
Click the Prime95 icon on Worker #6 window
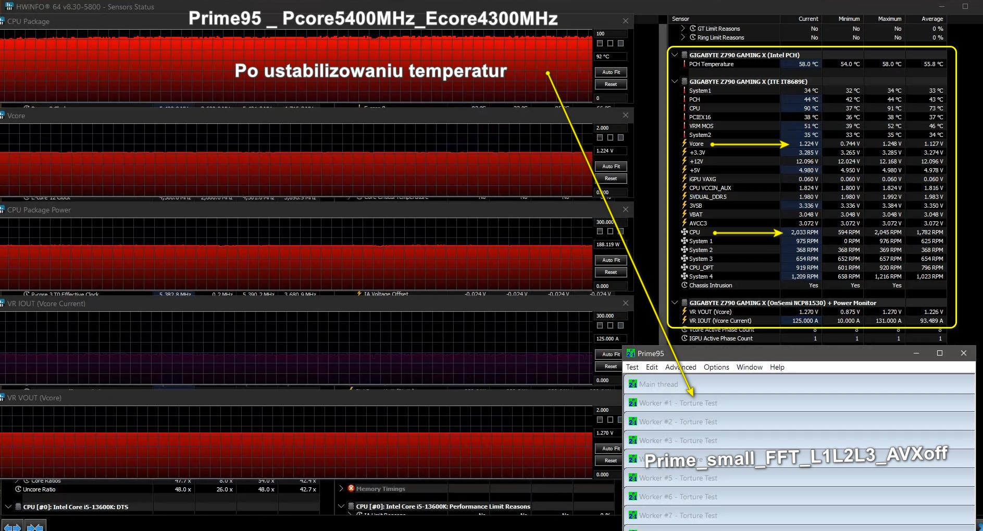(x=632, y=497)
